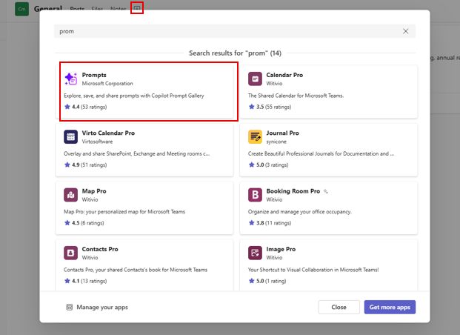This screenshot has height=335, width=460.
Task: Click the star icon on Image Pro
Action: [x=251, y=281]
